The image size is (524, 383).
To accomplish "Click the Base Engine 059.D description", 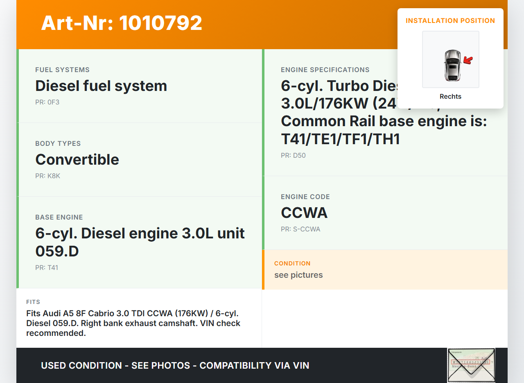I will click(140, 242).
